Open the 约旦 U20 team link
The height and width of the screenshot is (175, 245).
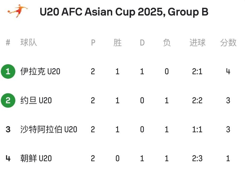click(36, 100)
